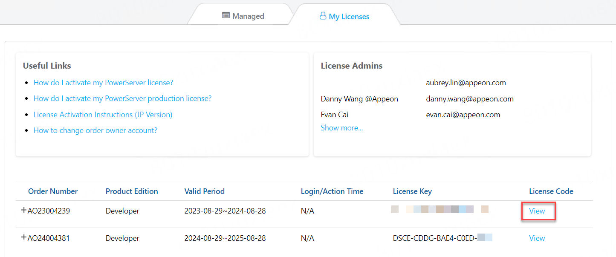Expand order AO23004239 with plus icon
This screenshot has height=257, width=616.
point(24,210)
